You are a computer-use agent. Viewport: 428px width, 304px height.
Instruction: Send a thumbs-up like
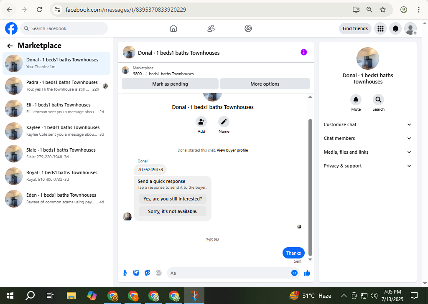(x=307, y=273)
